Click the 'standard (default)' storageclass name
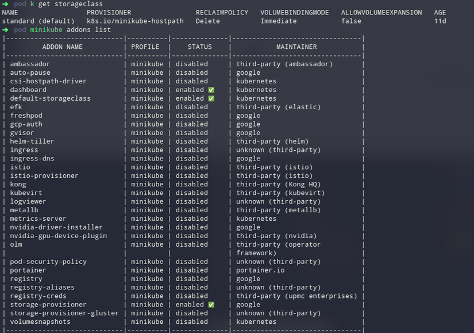The height and width of the screenshot is (333, 474). coord(38,21)
